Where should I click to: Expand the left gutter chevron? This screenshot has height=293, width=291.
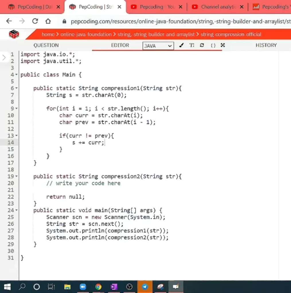4,57
